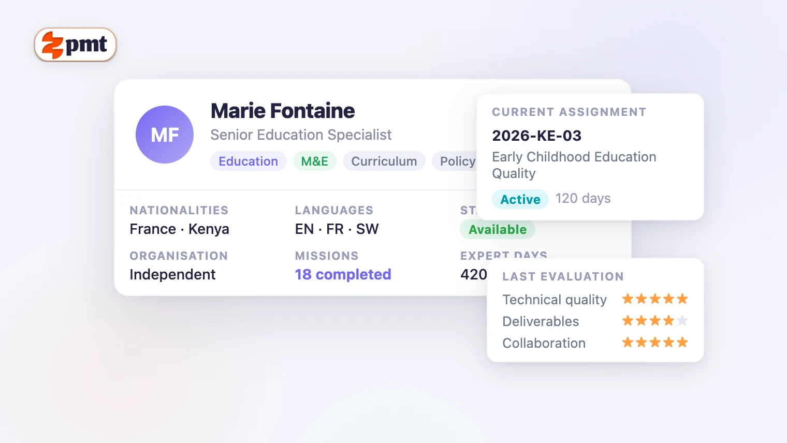This screenshot has width=787, height=443.
Task: Click the 120 days duration text
Action: (583, 198)
